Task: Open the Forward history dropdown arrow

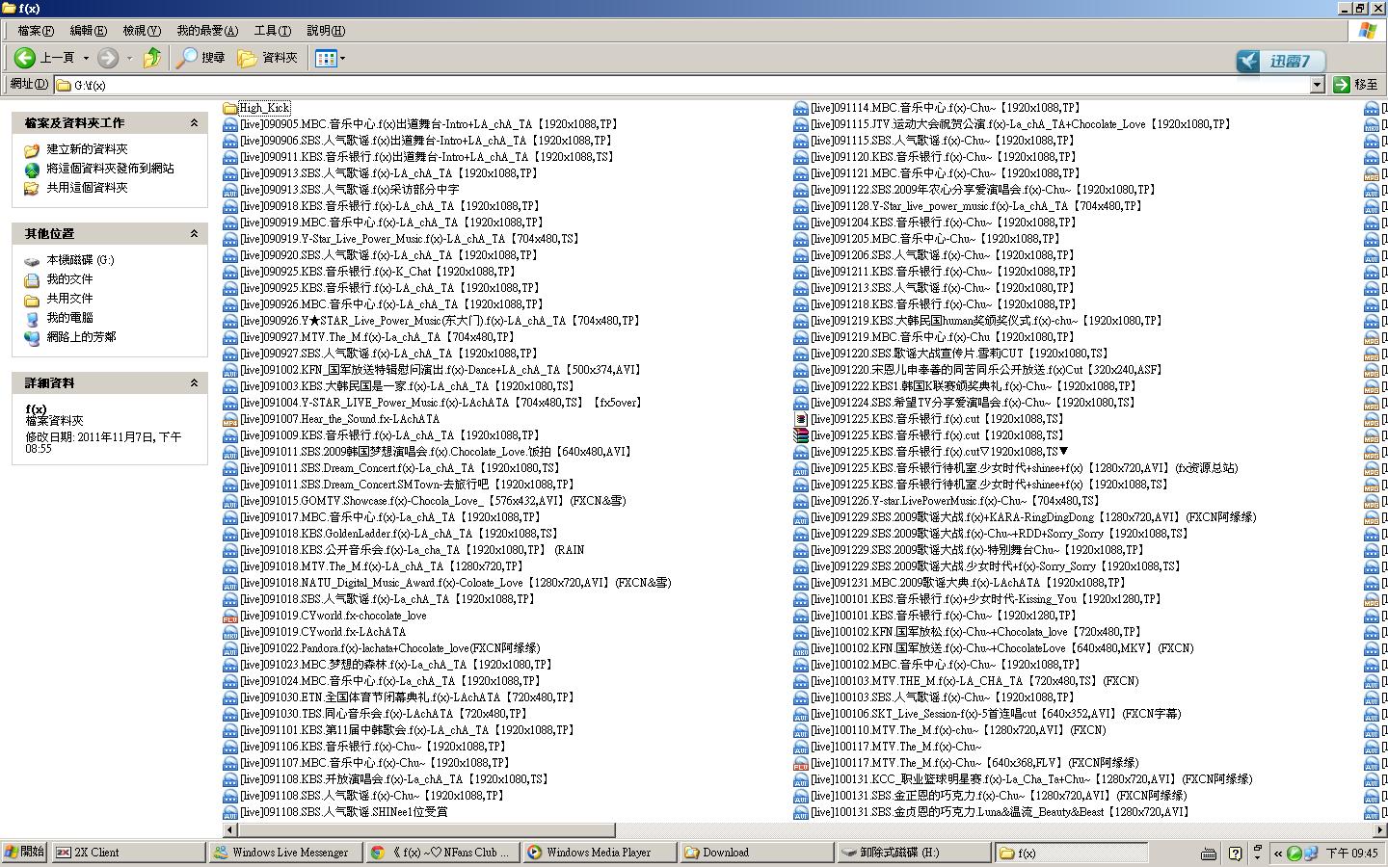Action: (129, 58)
